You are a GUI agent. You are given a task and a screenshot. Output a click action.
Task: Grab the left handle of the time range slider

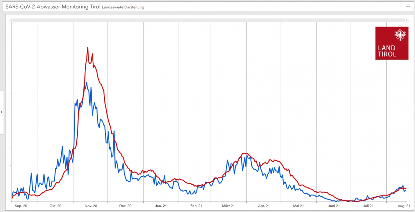11,20
